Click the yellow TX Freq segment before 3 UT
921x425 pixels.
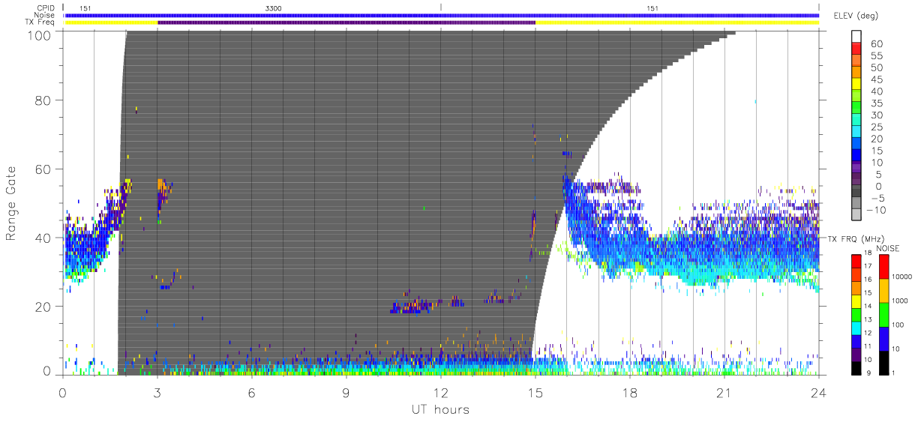111,22
